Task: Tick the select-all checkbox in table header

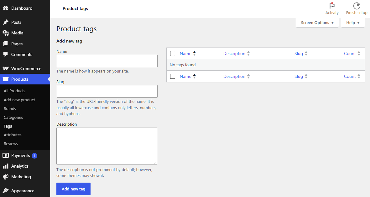Action: pos(173,53)
